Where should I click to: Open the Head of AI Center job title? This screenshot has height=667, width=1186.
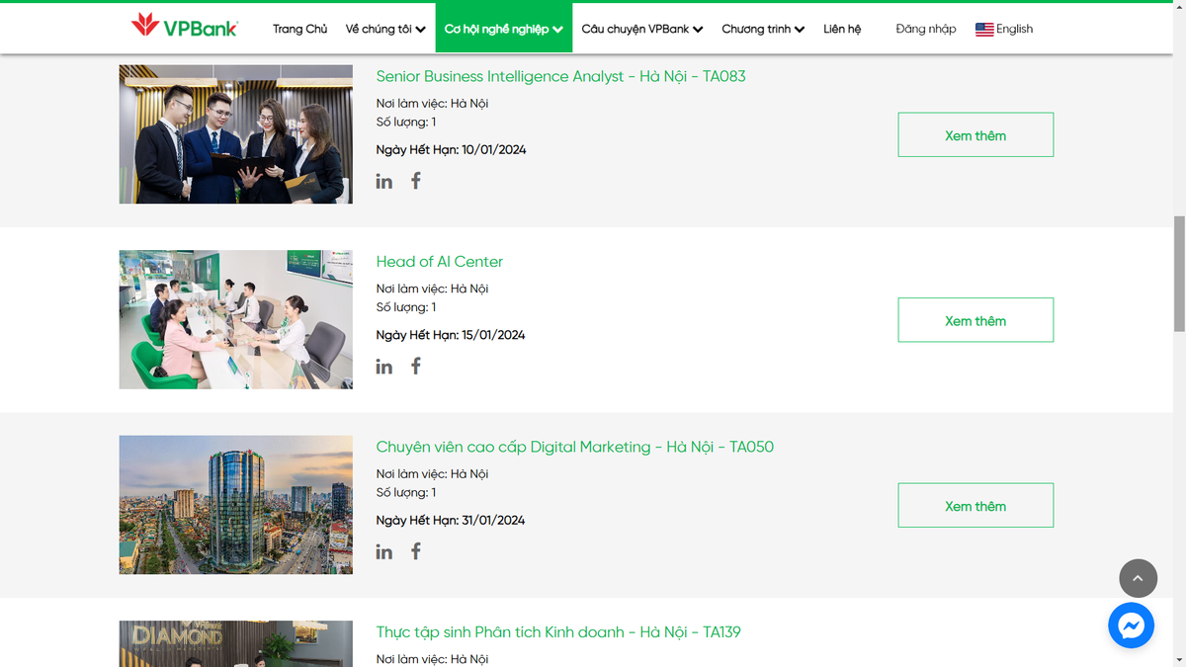(x=440, y=262)
